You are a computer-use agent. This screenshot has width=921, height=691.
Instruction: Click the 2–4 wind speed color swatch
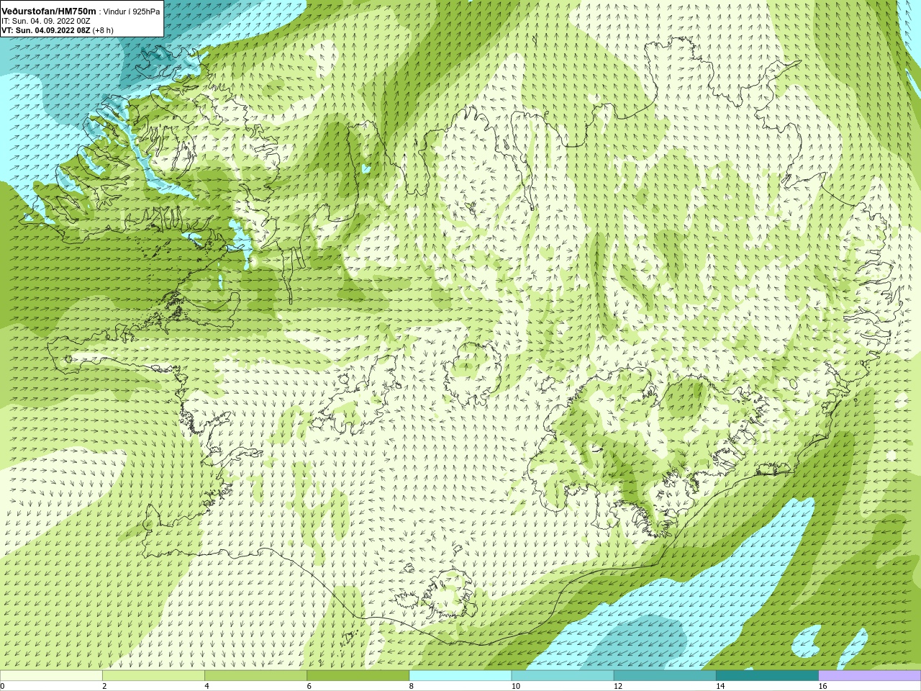click(153, 676)
